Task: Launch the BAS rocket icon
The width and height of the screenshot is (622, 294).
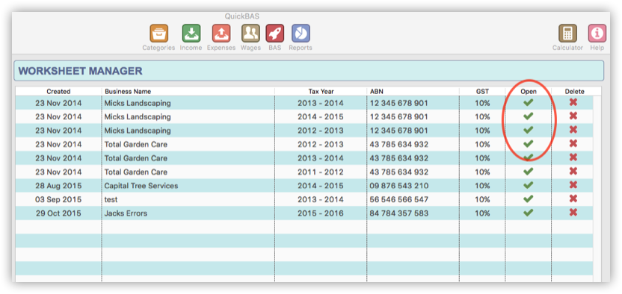Action: (x=275, y=34)
